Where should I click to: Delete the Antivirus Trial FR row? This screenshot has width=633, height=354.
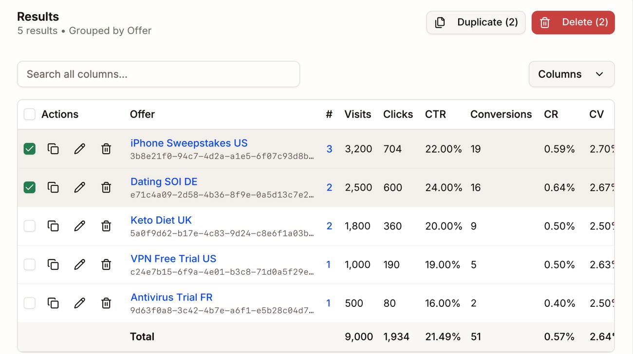[x=106, y=303]
